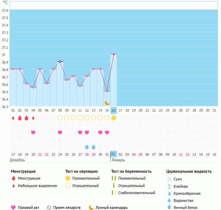Click the highlighted cycle day 16 label
The width and height of the screenshot is (221, 210).
114,110
